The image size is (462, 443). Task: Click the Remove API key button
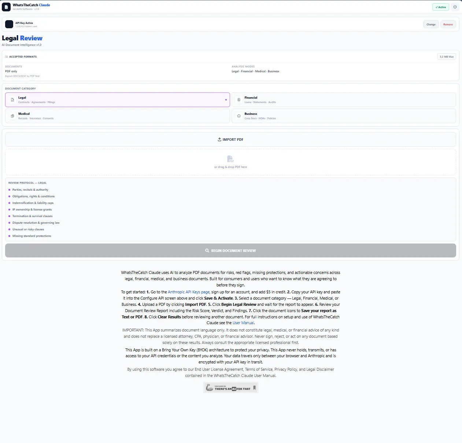[448, 25]
